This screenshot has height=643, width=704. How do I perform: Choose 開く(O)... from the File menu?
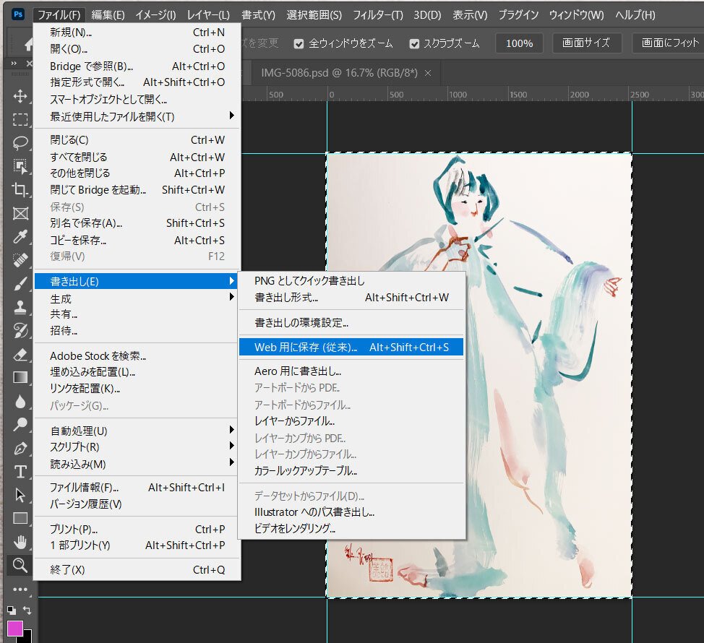click(137, 49)
